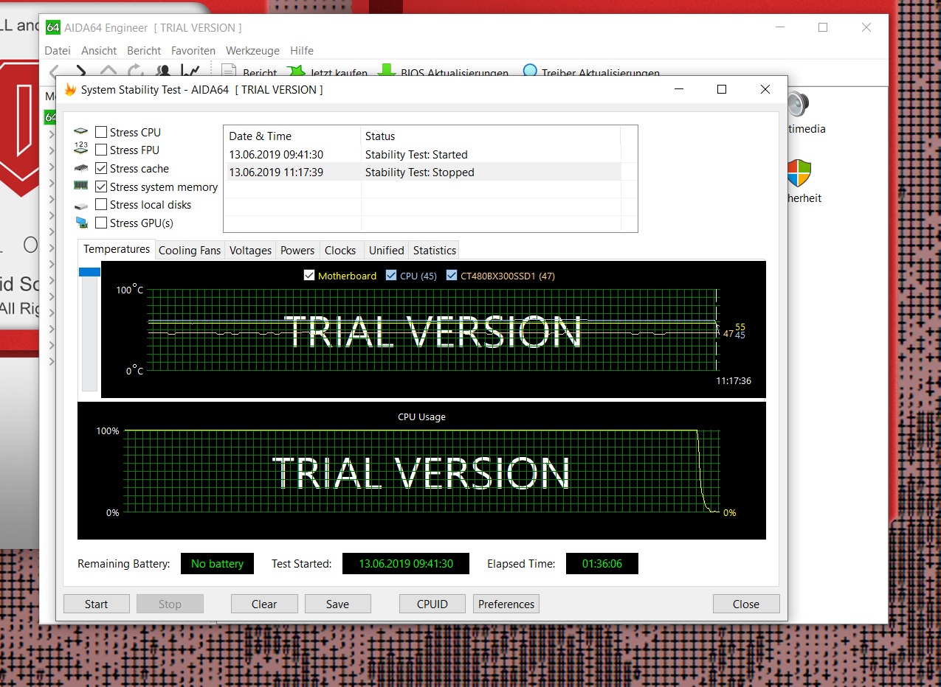
Task: Open the Werkzeuge menu
Action: click(252, 51)
